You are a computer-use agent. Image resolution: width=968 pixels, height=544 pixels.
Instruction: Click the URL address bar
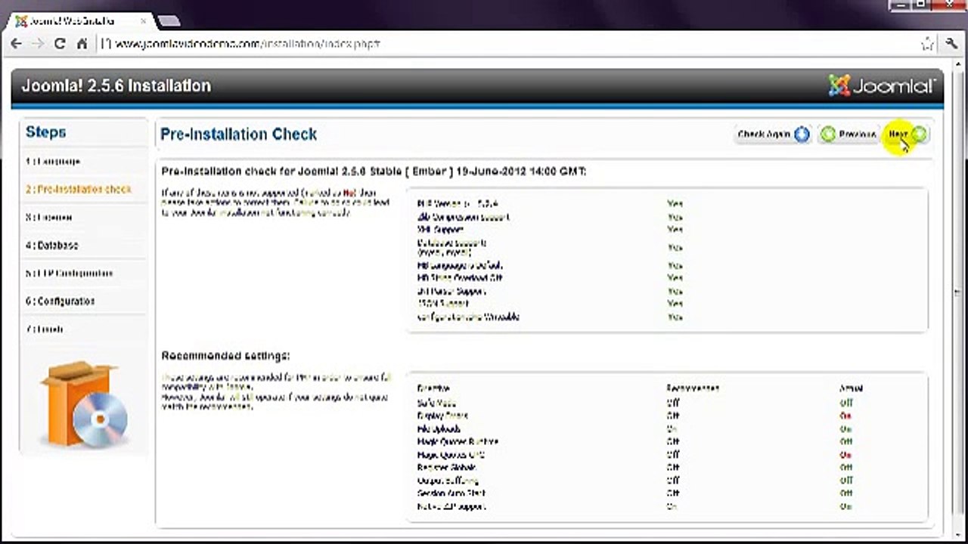(507, 44)
